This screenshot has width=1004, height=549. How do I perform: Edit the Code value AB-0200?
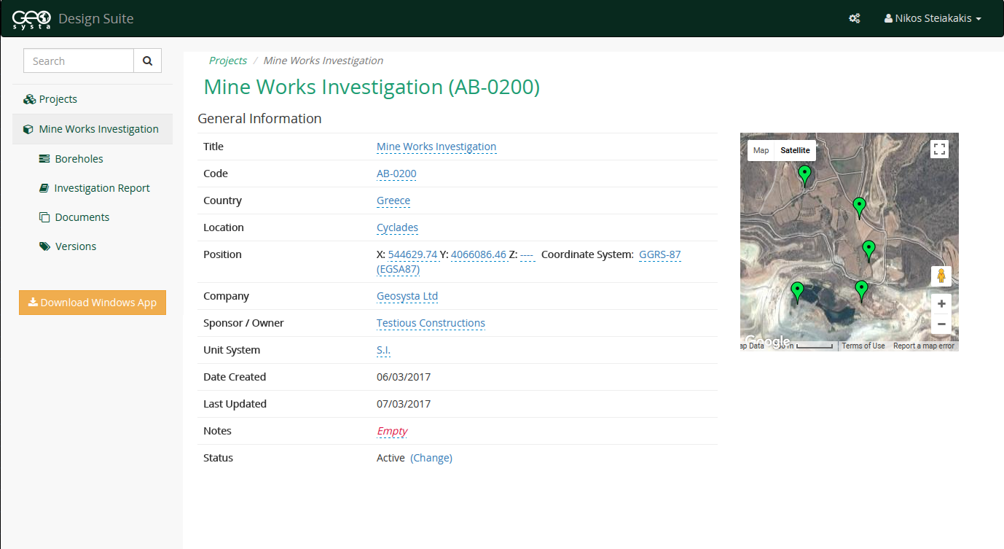(x=396, y=174)
